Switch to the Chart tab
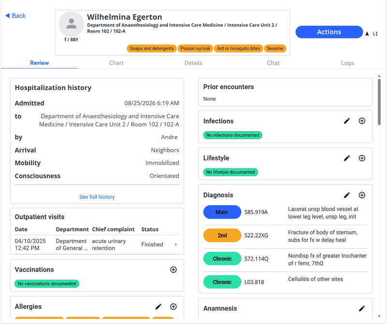Viewport: 387px width, 324px height. pyautogui.click(x=116, y=63)
